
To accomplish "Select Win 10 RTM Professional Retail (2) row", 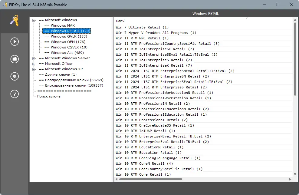I will point(203,120).
